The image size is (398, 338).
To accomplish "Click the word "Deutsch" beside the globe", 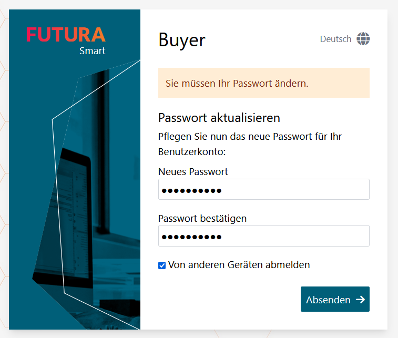I will pos(335,39).
